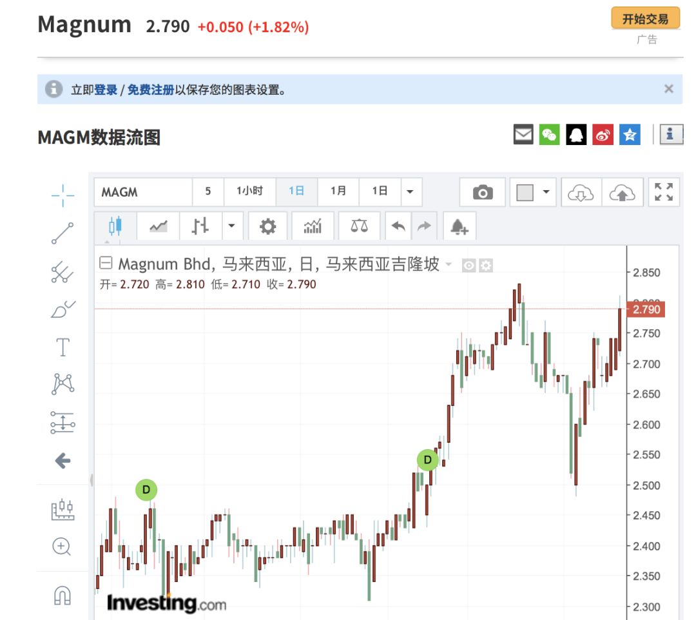Viewport: 696px width, 620px height.
Task: Open the bars pattern tool in sidebar
Action: 63,509
